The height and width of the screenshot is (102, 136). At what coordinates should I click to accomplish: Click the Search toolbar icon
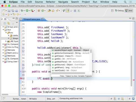57,11
